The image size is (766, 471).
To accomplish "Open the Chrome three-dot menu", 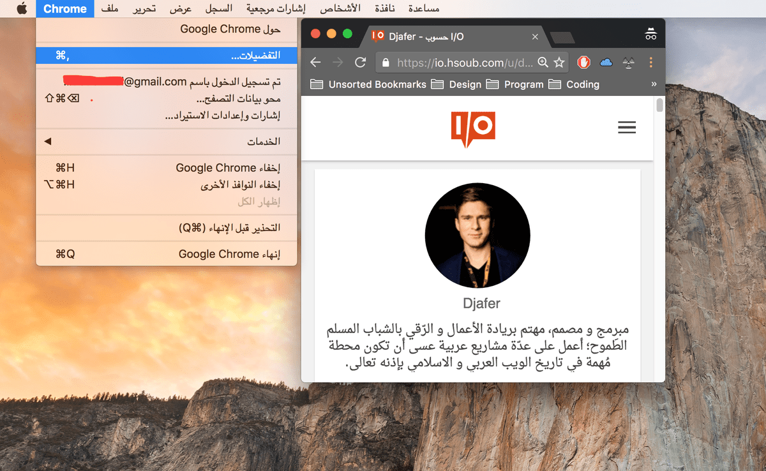I will (650, 63).
